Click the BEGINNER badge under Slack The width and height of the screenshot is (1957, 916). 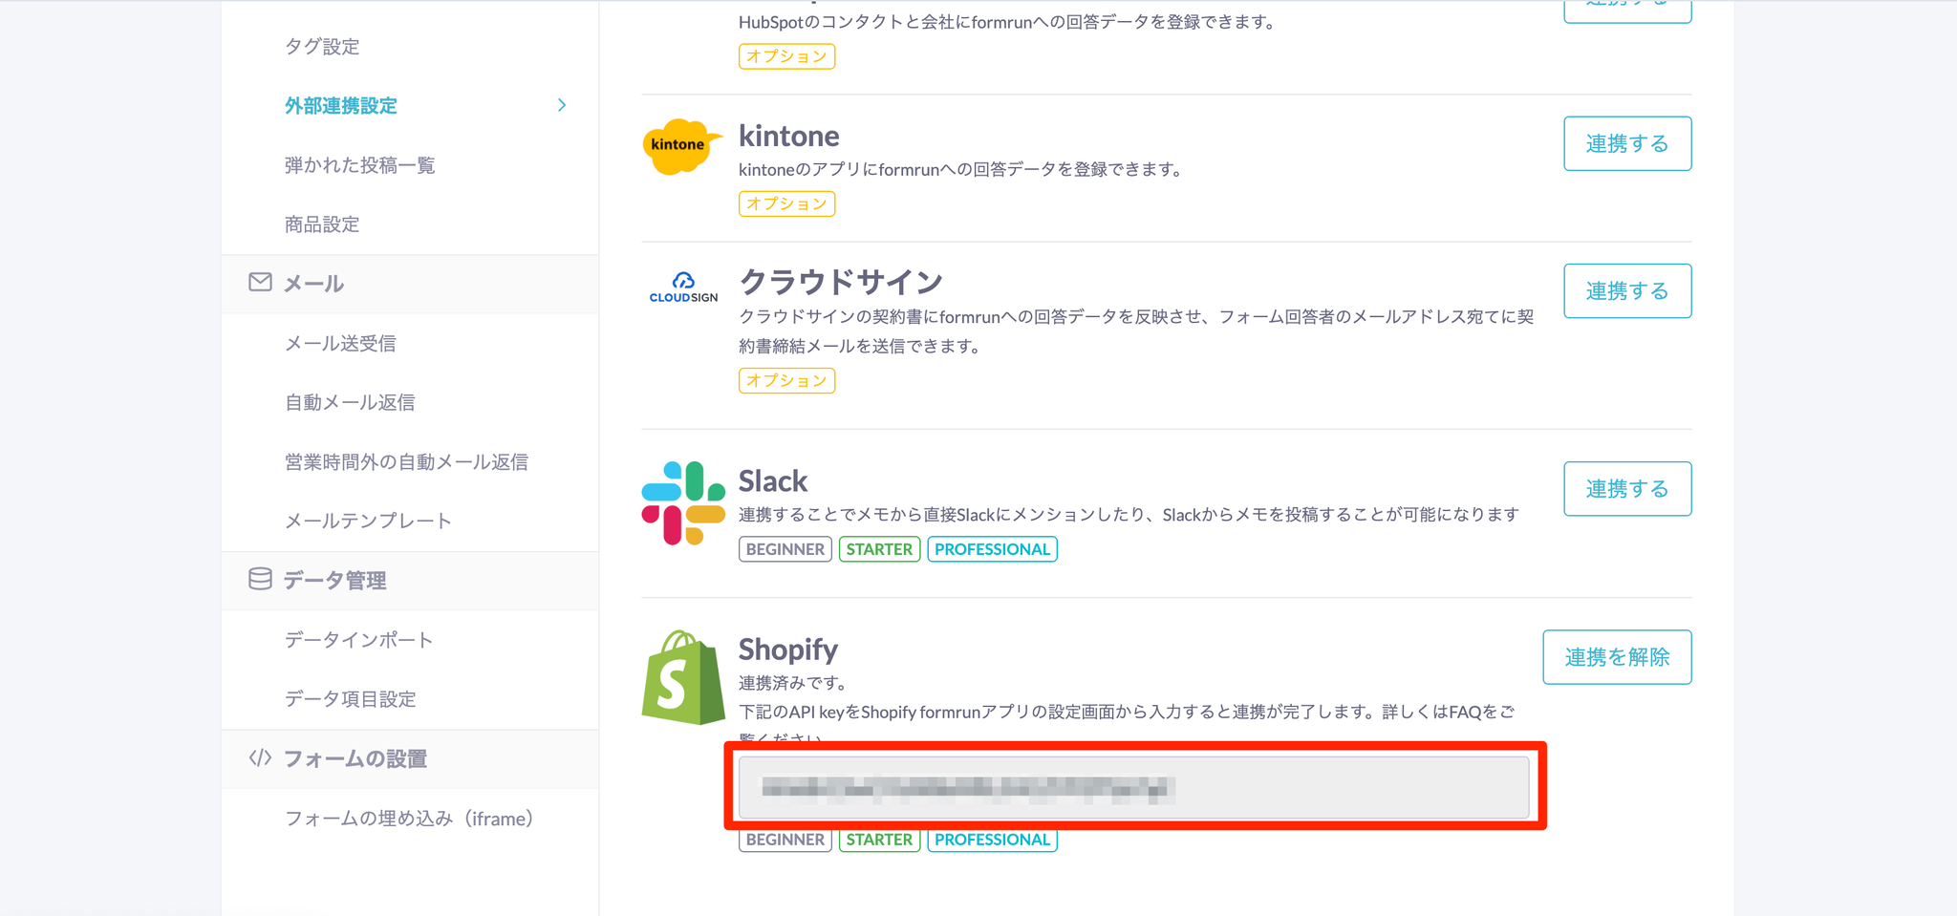pyautogui.click(x=785, y=549)
